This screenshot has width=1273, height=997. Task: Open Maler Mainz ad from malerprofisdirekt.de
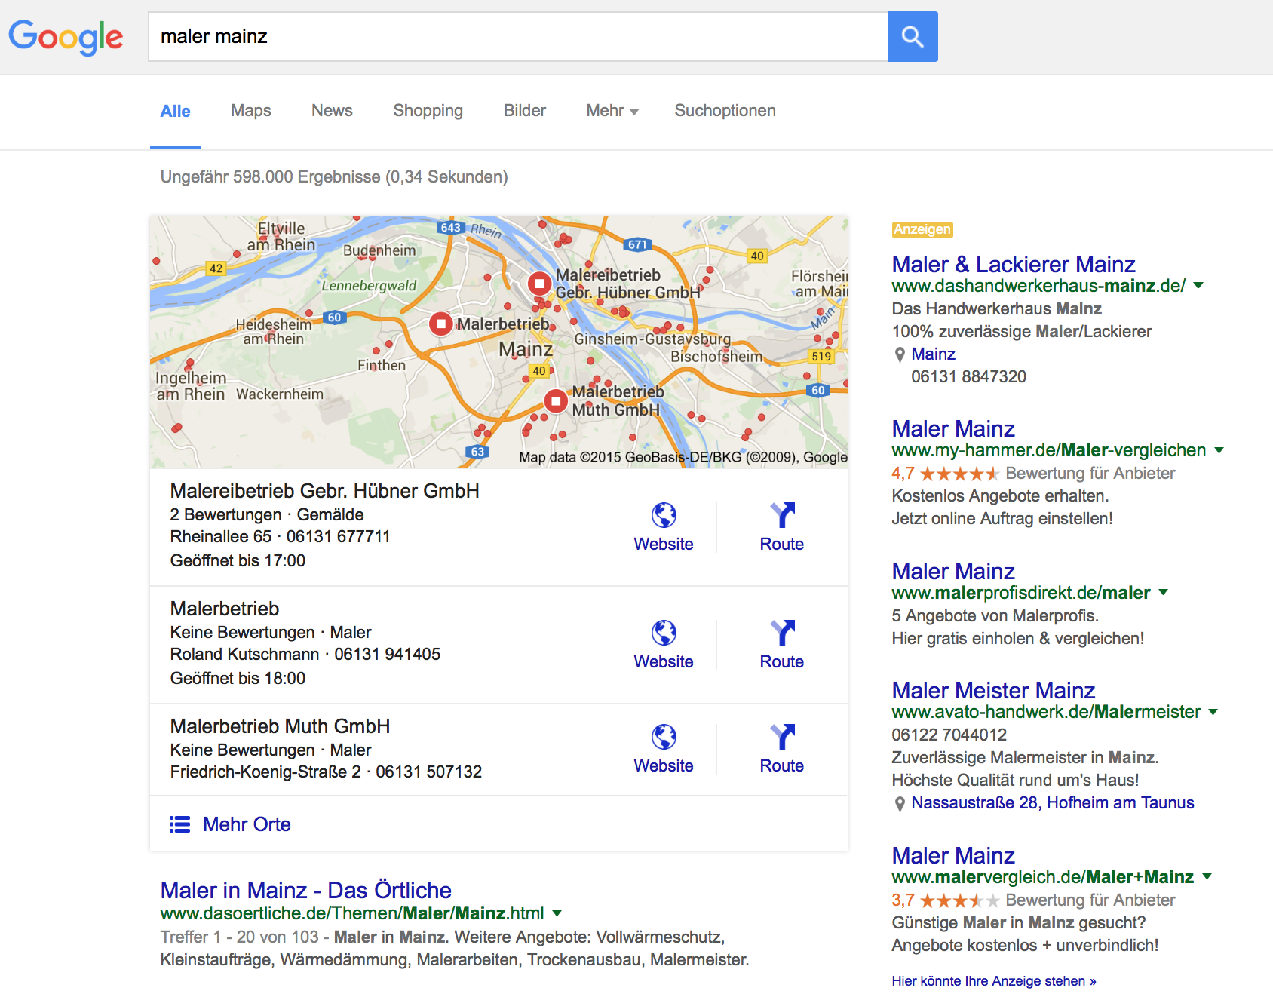(953, 571)
